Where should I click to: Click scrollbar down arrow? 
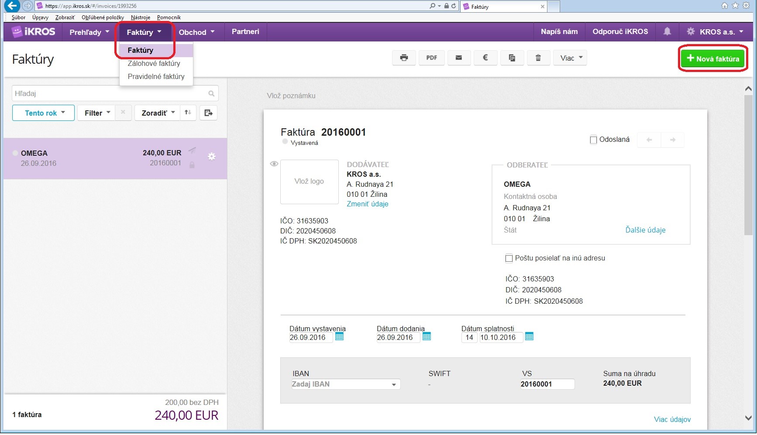(x=748, y=418)
